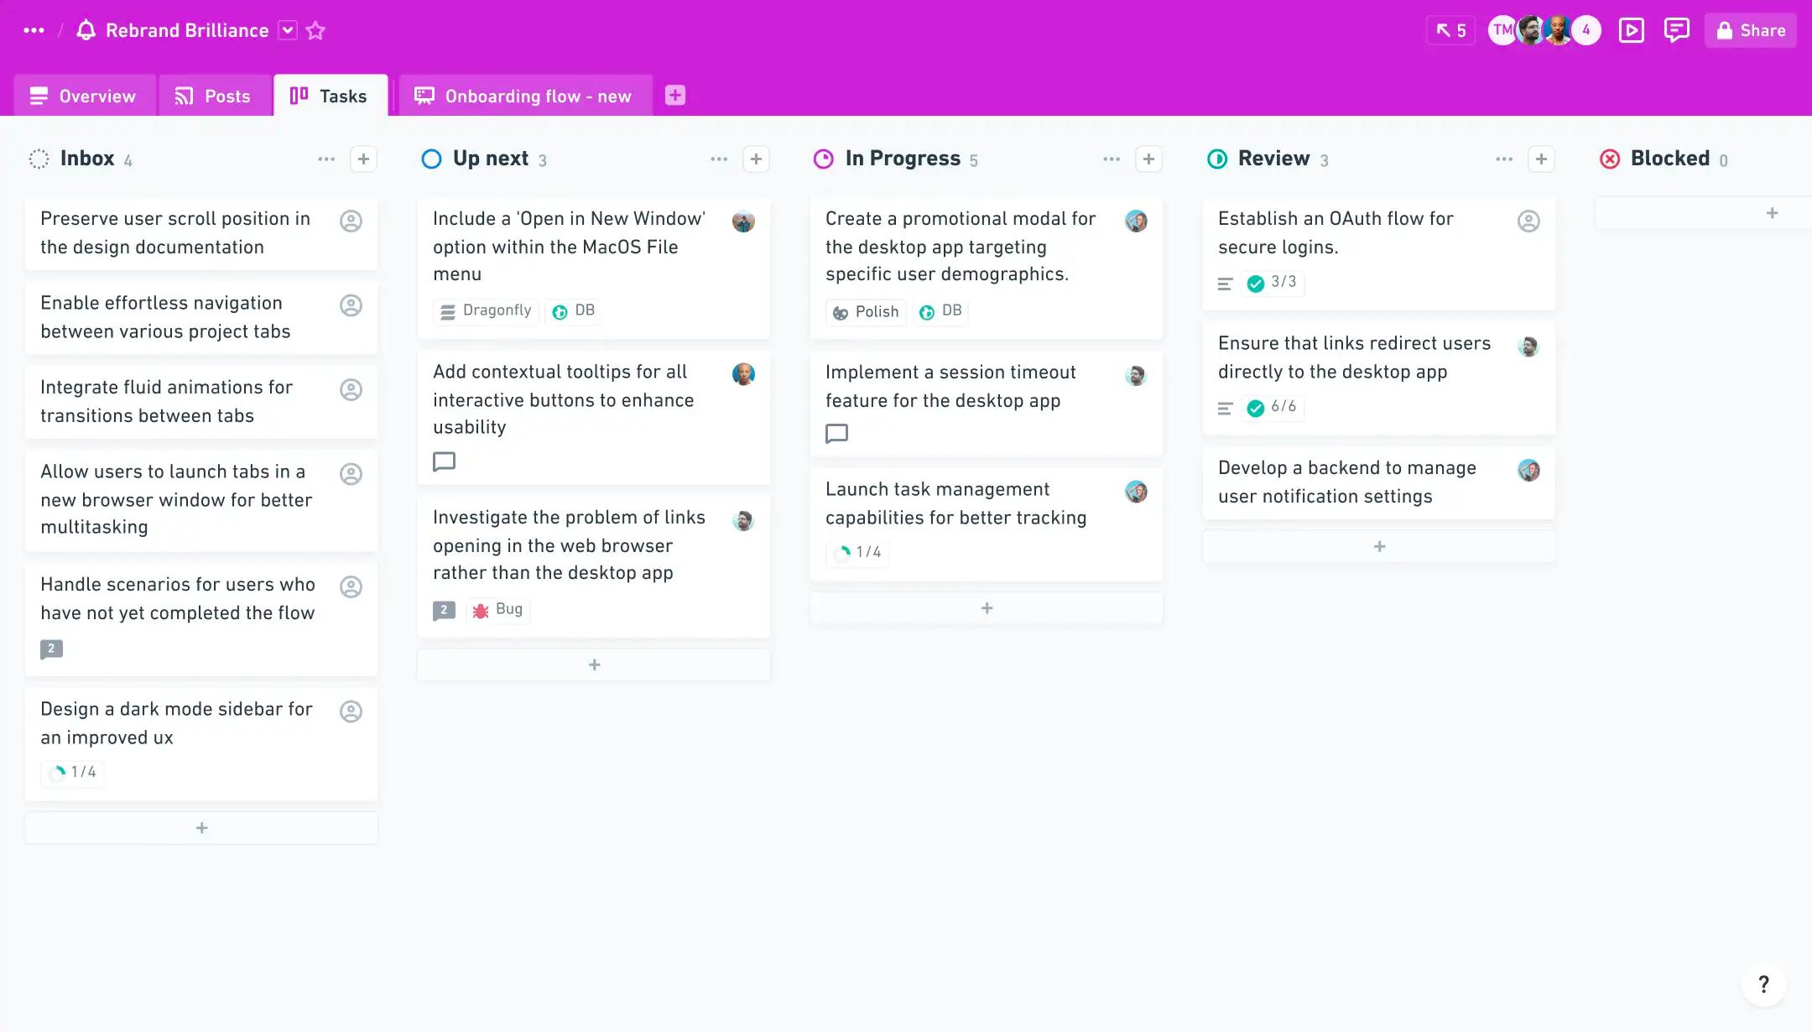The width and height of the screenshot is (1812, 1032).
Task: Add a card to the Blocked column
Action: (x=1772, y=213)
